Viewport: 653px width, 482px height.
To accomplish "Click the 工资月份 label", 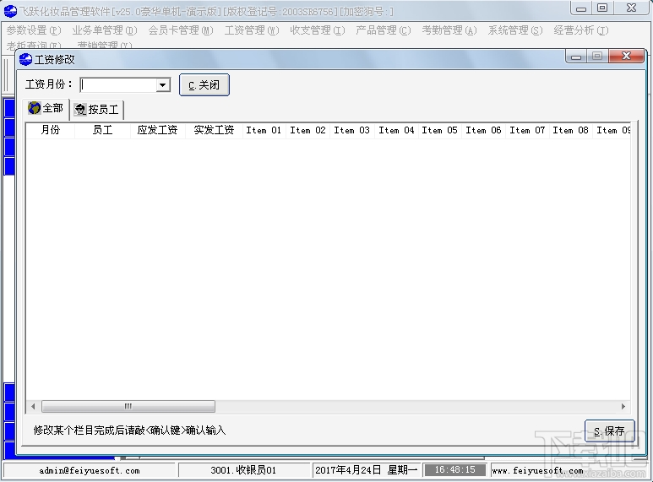I will (x=49, y=84).
